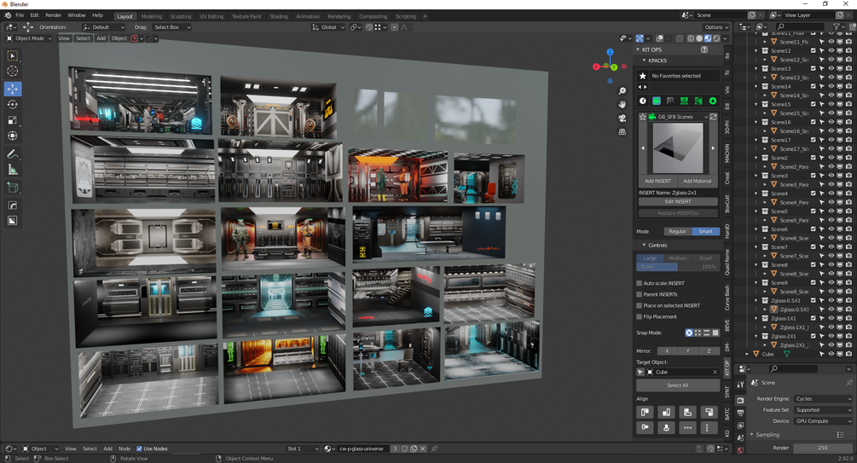This screenshot has width=857, height=463.
Task: Select the Cursor tool in the toolbar
Action: pos(13,71)
